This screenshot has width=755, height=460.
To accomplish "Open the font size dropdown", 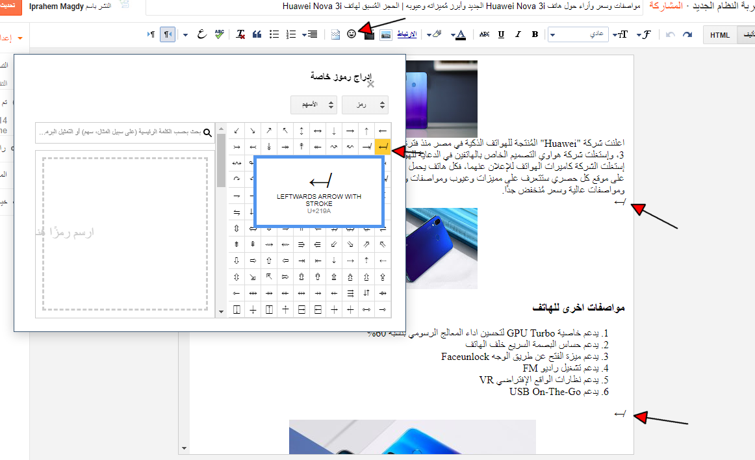I will [620, 34].
